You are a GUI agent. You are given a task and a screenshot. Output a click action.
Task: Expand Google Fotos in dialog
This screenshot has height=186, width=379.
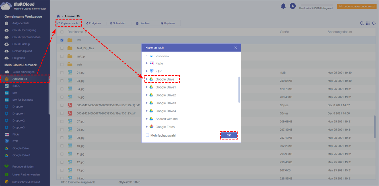pyautogui.click(x=147, y=127)
